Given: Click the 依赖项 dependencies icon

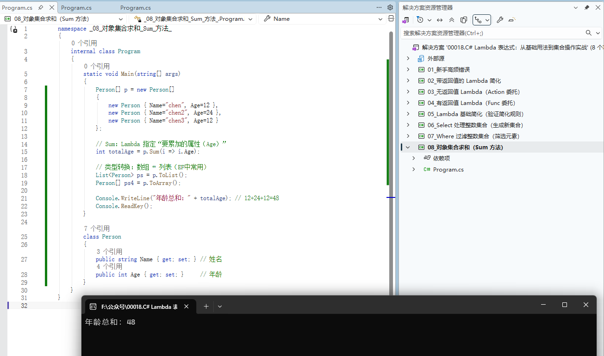Looking at the screenshot, I should [x=427, y=158].
